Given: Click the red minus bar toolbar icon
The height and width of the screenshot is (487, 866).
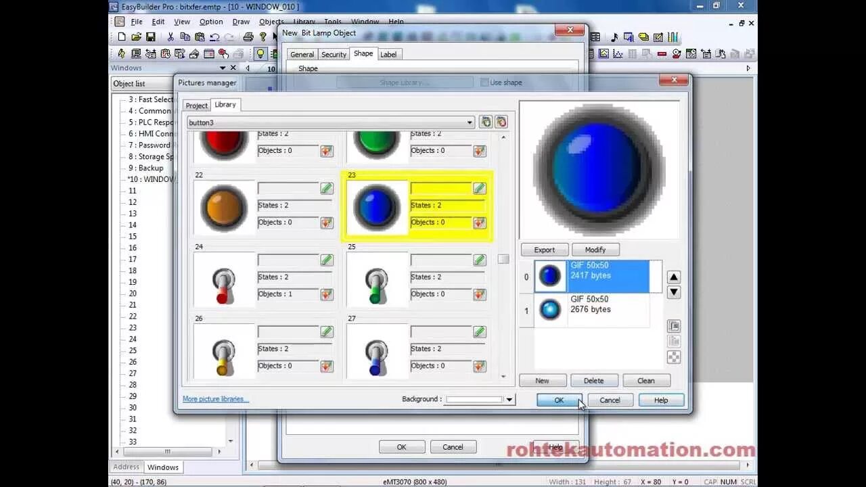Looking at the screenshot, I should pos(662,53).
